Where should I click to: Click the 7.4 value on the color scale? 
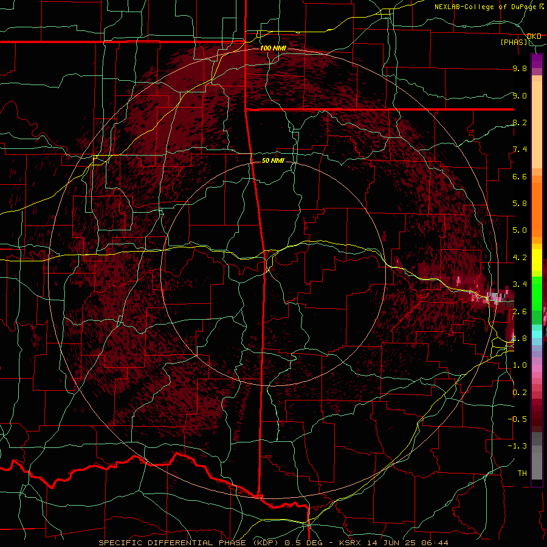pos(520,150)
